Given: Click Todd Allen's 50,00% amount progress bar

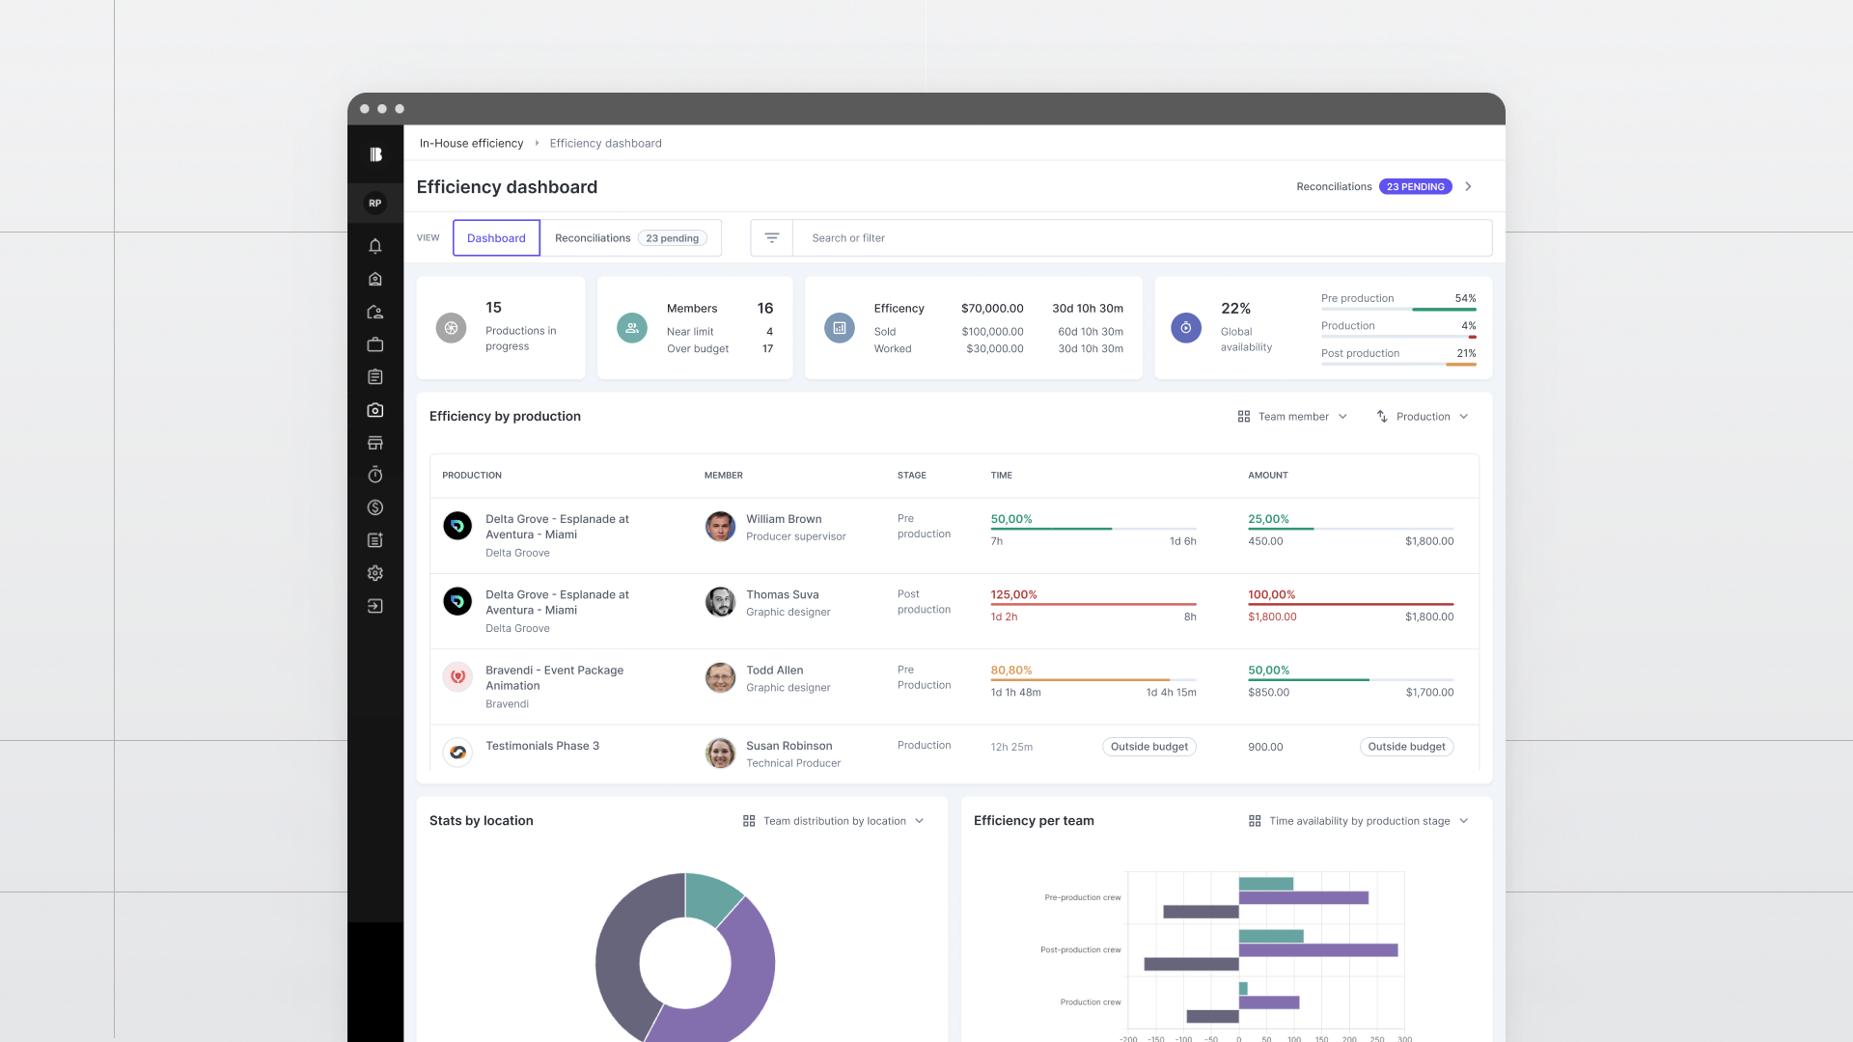Looking at the screenshot, I should click(x=1350, y=680).
